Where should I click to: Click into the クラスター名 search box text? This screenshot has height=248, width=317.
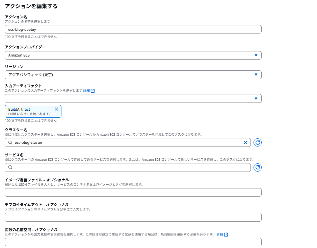click(128, 142)
